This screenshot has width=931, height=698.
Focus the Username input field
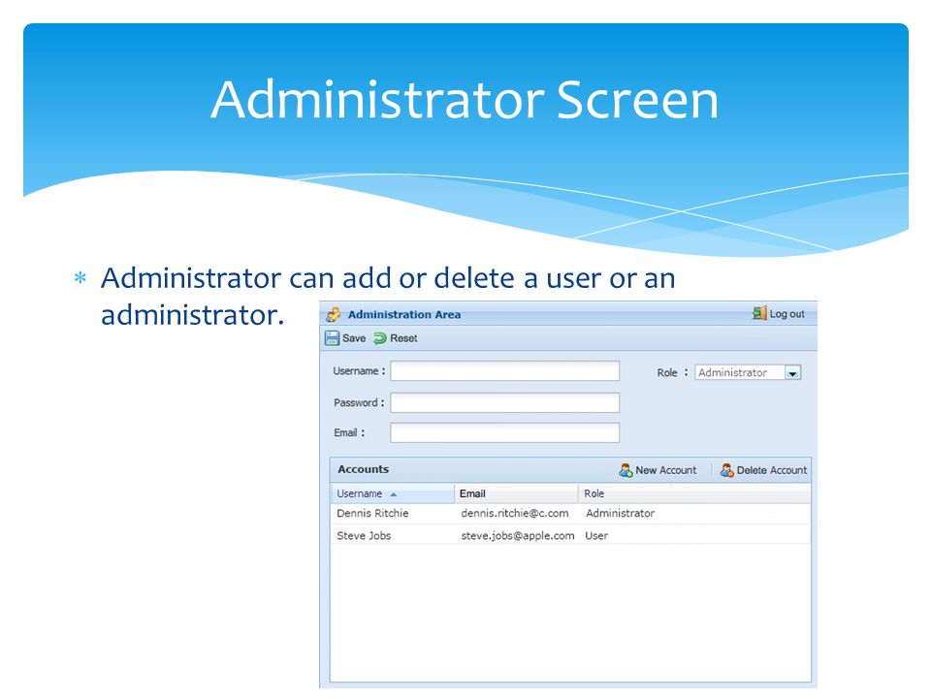[504, 371]
